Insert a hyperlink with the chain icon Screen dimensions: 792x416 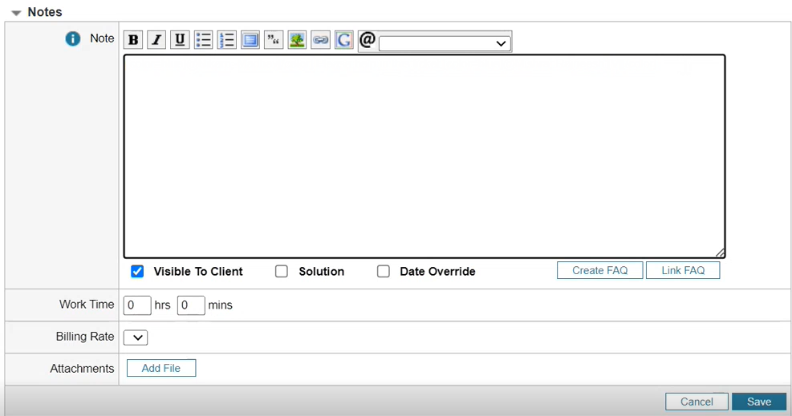(x=320, y=40)
